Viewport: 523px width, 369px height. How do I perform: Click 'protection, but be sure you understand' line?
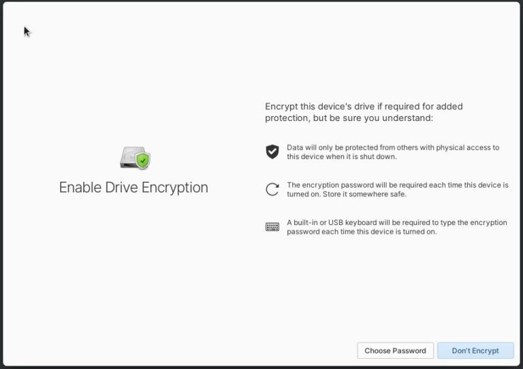pos(349,118)
